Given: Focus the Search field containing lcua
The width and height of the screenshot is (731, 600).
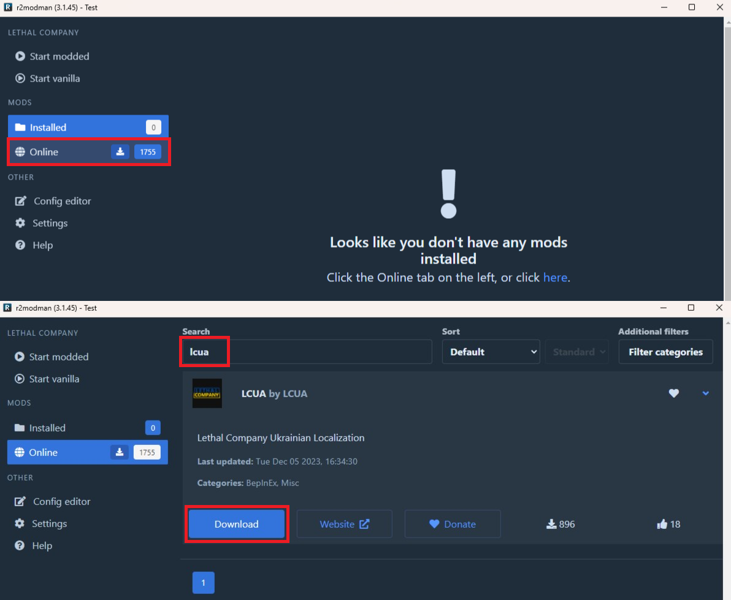Looking at the screenshot, I should [307, 352].
